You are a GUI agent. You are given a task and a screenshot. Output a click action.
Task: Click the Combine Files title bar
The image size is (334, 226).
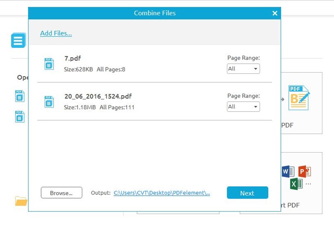[x=155, y=13]
